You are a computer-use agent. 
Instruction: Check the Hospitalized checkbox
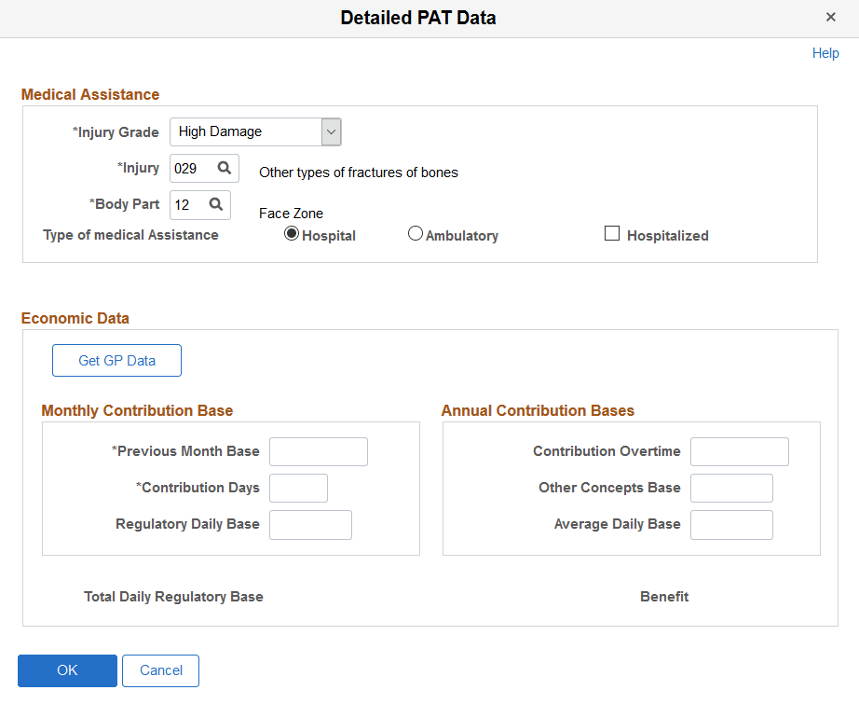click(612, 233)
